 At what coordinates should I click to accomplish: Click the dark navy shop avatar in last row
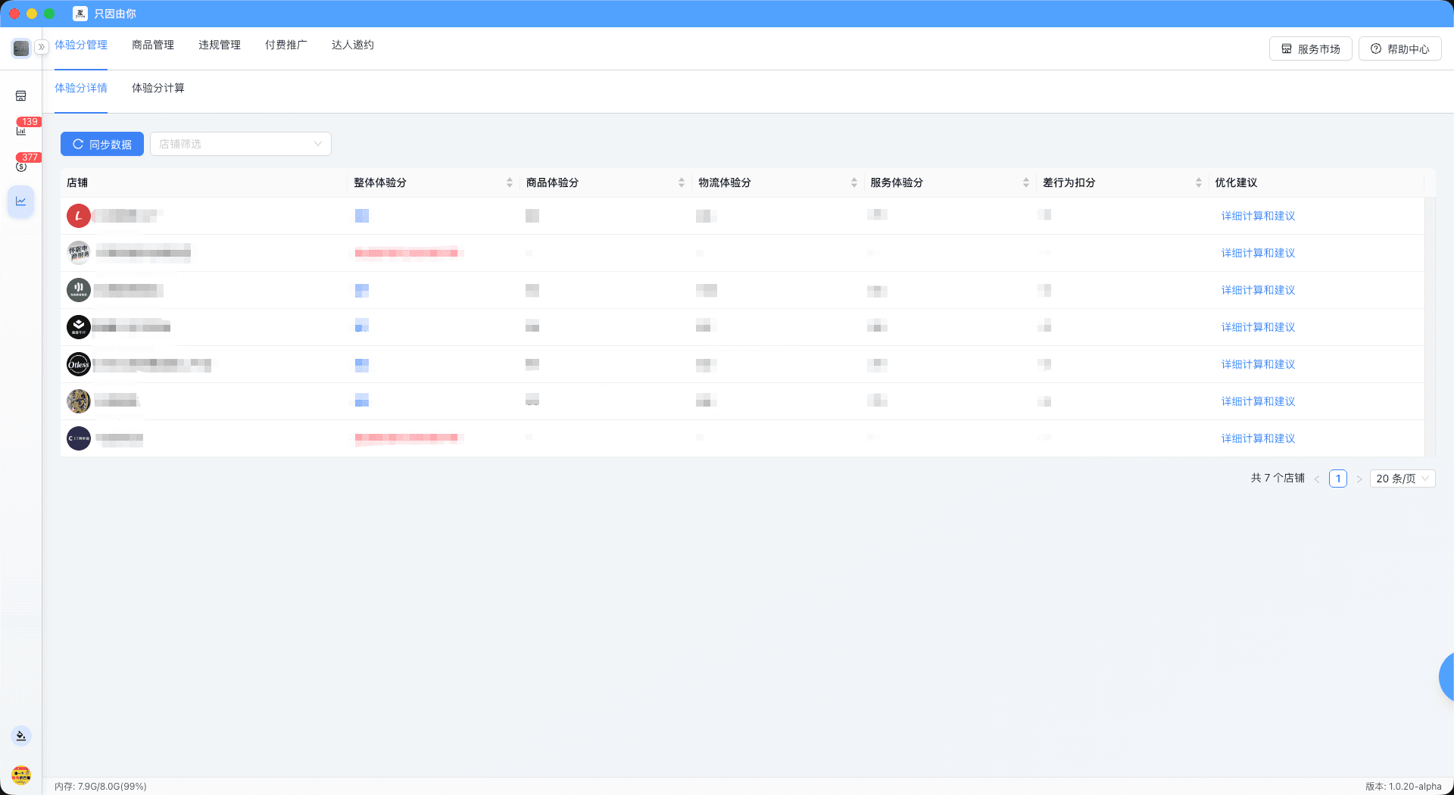tap(79, 439)
